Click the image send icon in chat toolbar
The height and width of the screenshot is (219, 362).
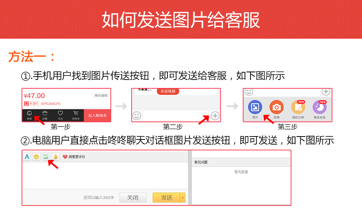click(x=46, y=157)
